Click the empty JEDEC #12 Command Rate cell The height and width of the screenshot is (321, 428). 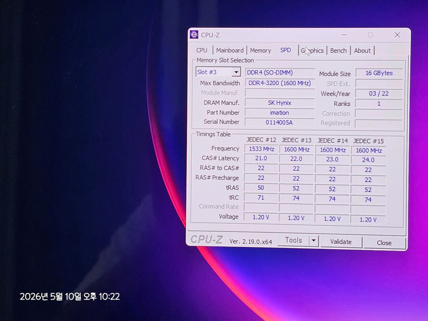(261, 207)
